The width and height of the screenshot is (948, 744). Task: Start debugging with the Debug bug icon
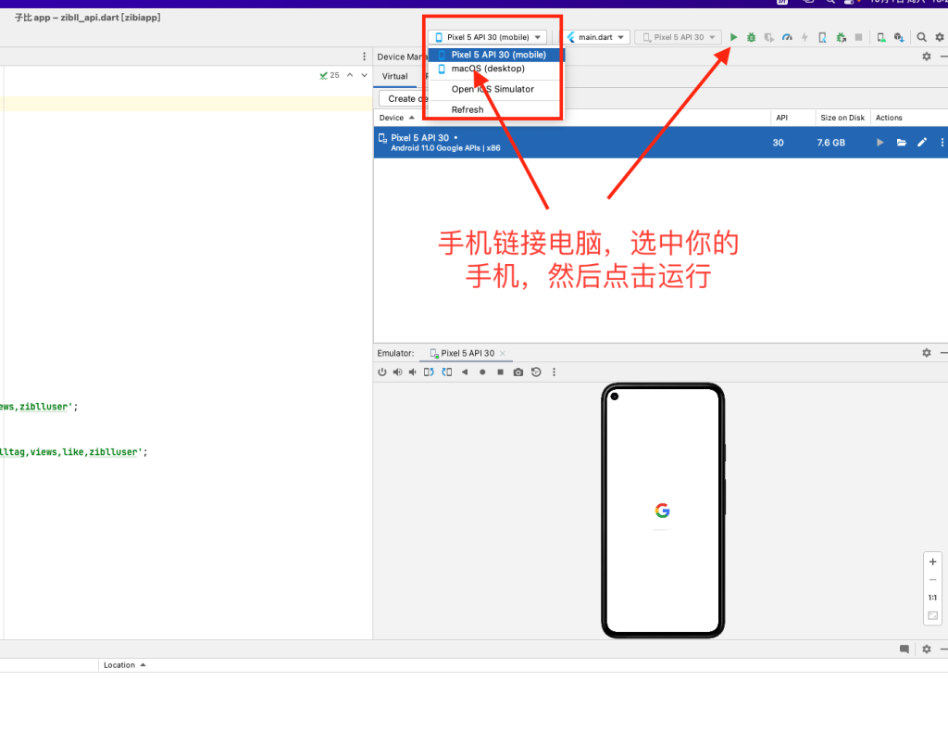751,37
